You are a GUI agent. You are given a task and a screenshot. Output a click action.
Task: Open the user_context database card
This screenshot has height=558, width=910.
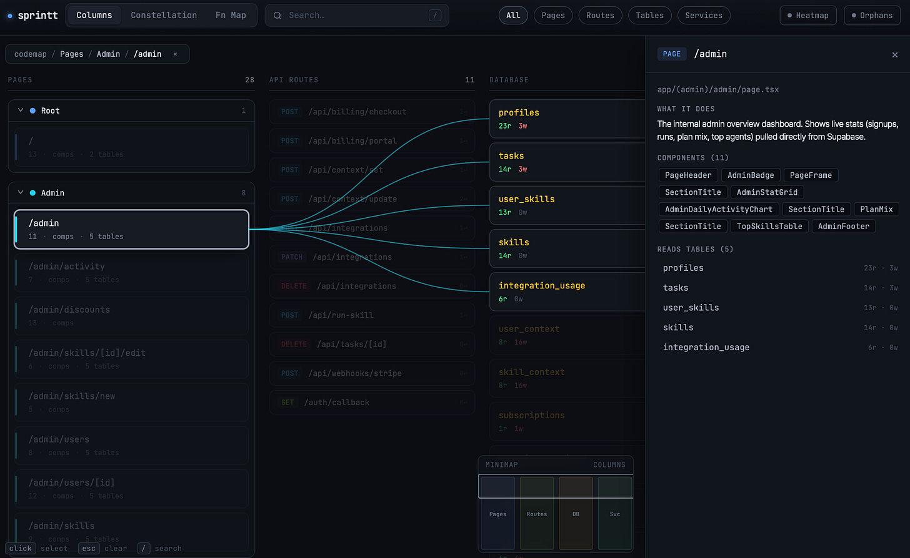point(567,335)
